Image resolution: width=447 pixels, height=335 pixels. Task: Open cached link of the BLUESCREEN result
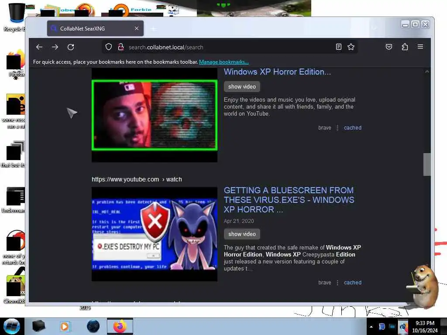point(353,282)
